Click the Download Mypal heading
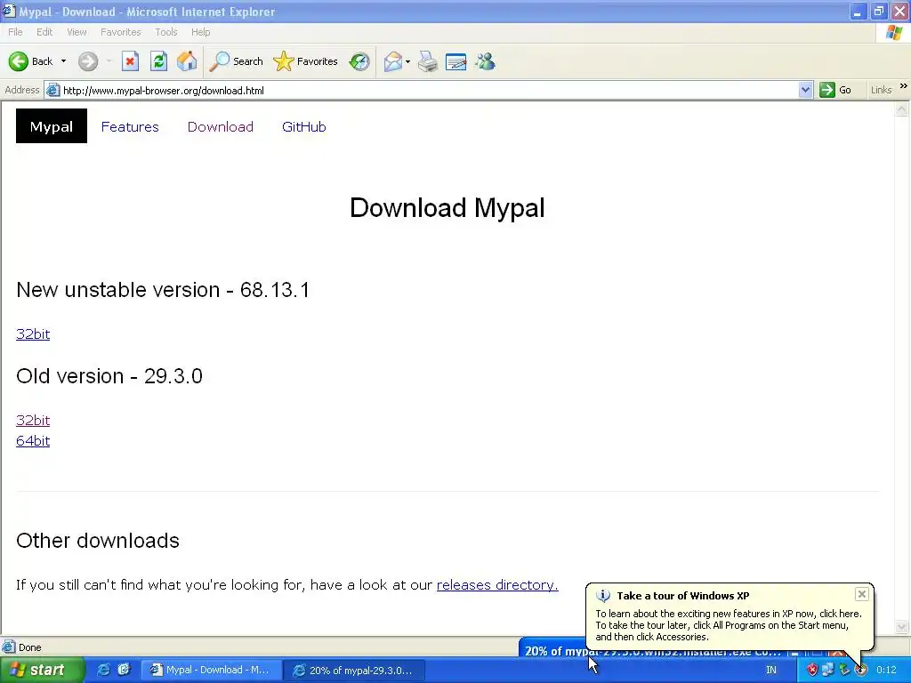The width and height of the screenshot is (911, 683). coord(447,208)
